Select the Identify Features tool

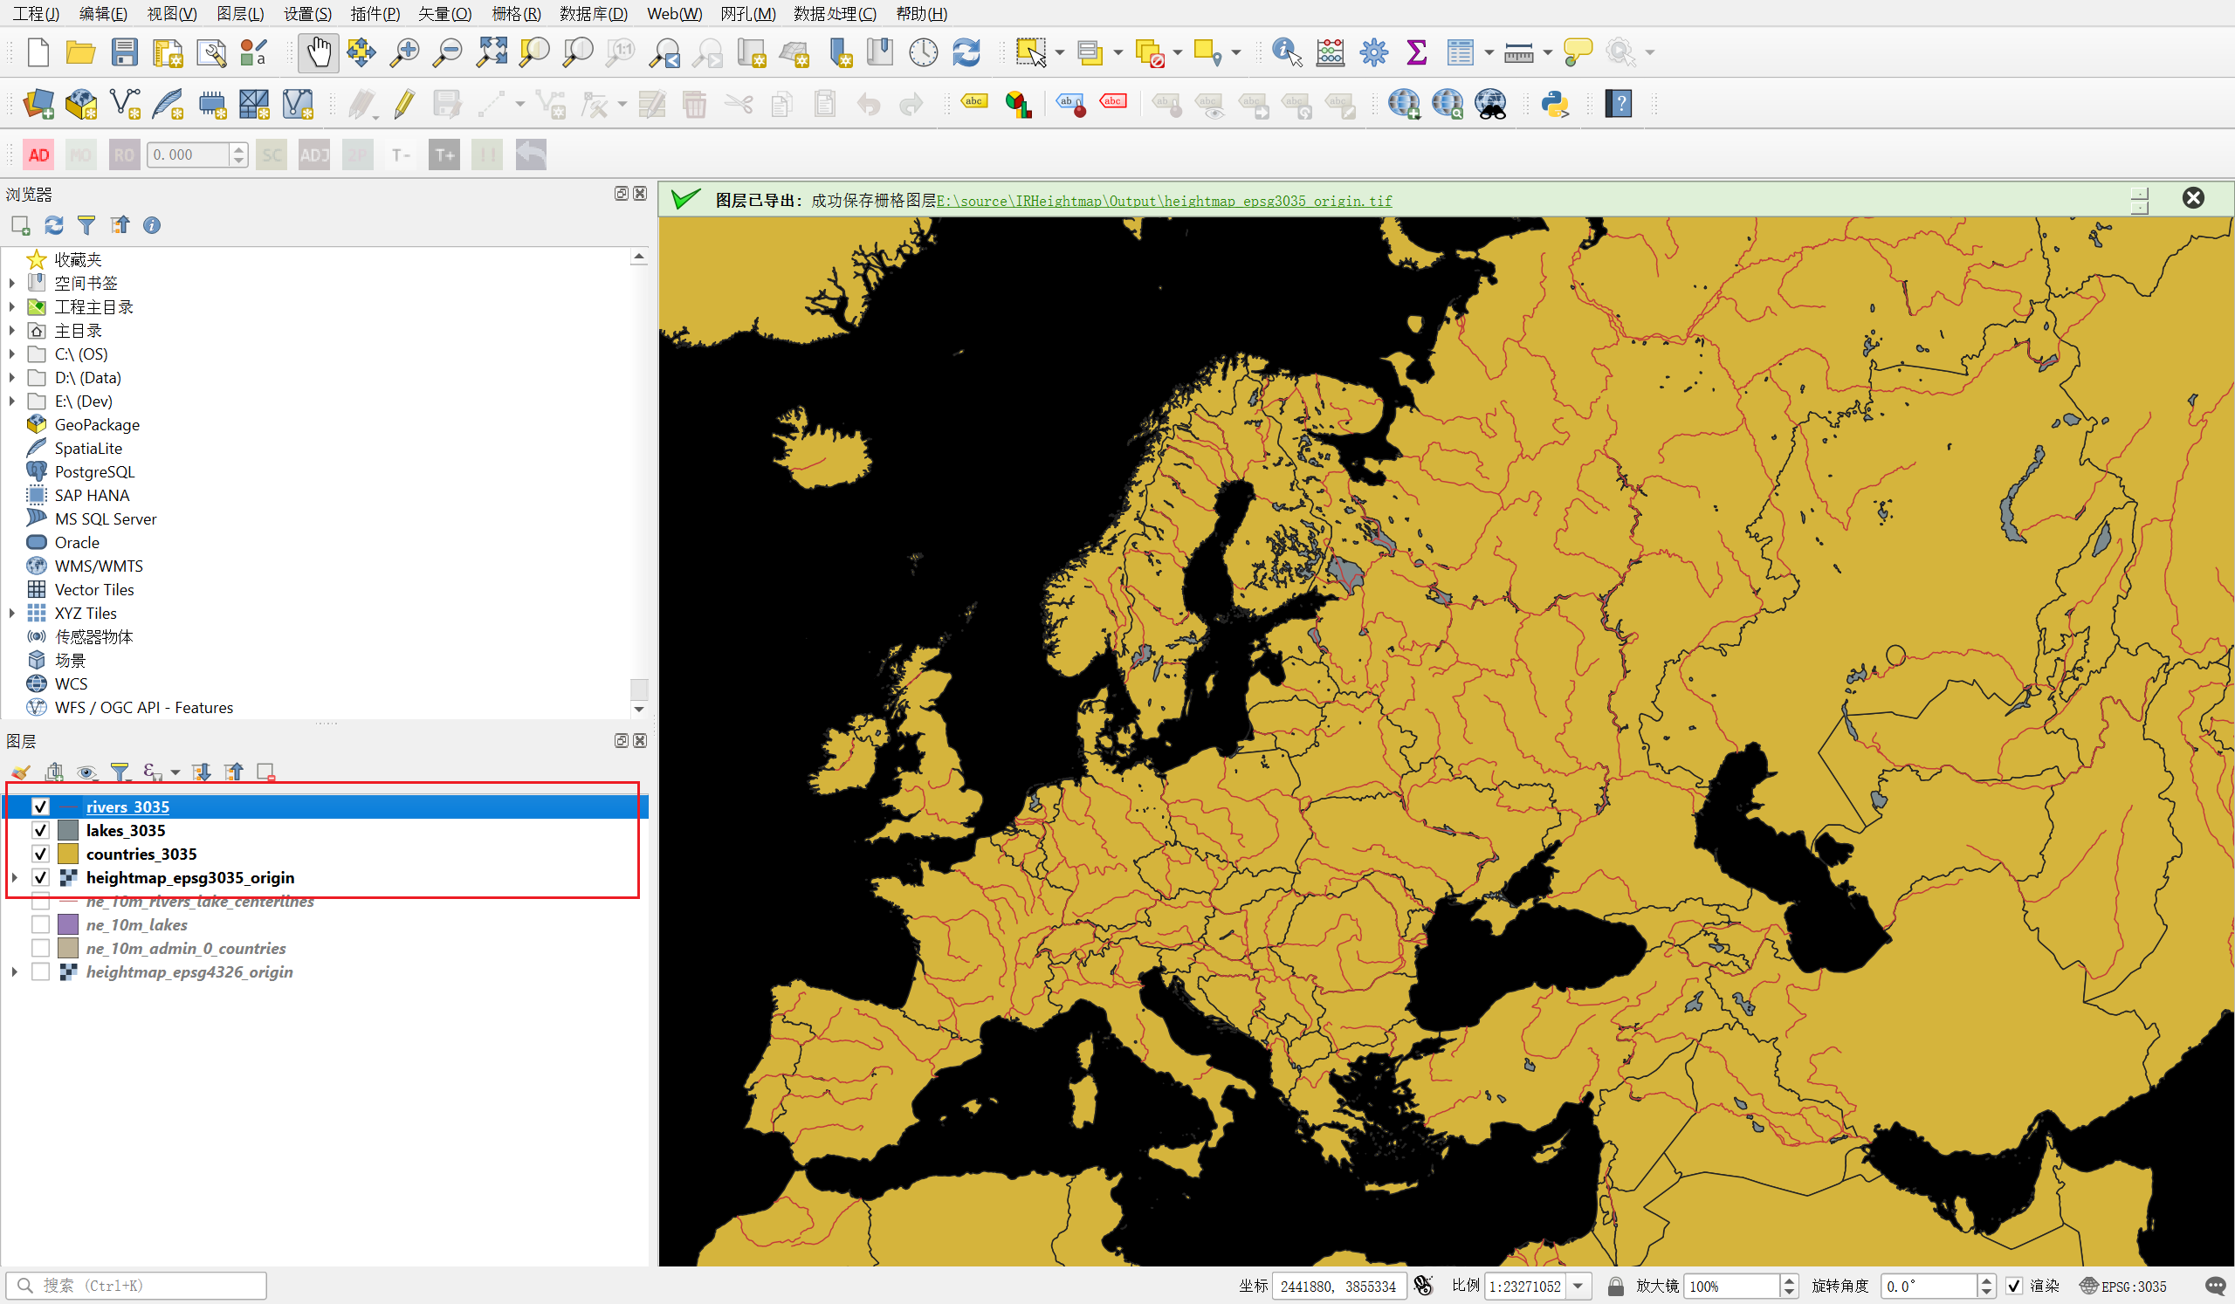pos(1286,52)
